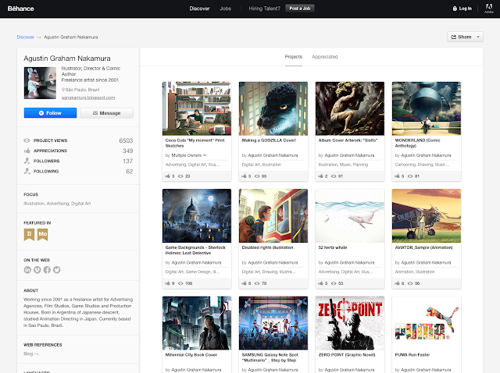Open the Discover menu in the header
Viewport: 500px width, 373px height.
pos(200,9)
